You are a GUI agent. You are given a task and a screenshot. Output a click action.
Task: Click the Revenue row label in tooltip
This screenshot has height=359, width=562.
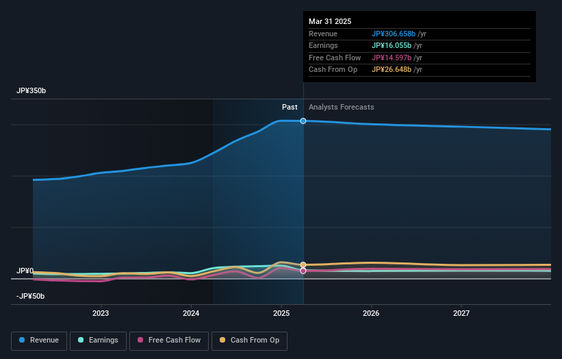[323, 34]
